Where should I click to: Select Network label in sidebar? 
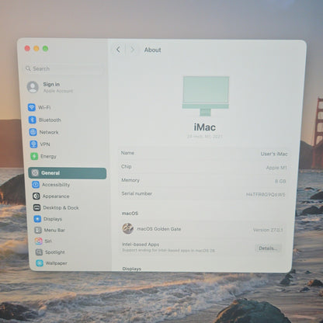[49, 132]
